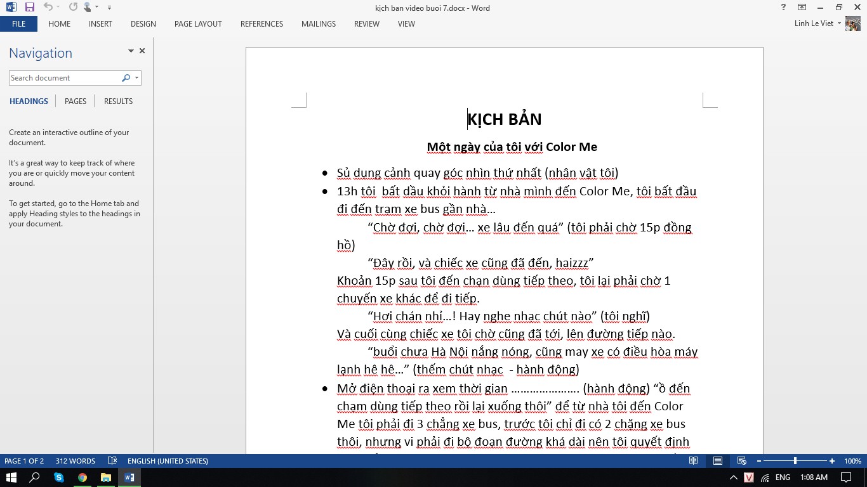Toggle Touch/Mouse mode hand icon

[87, 8]
